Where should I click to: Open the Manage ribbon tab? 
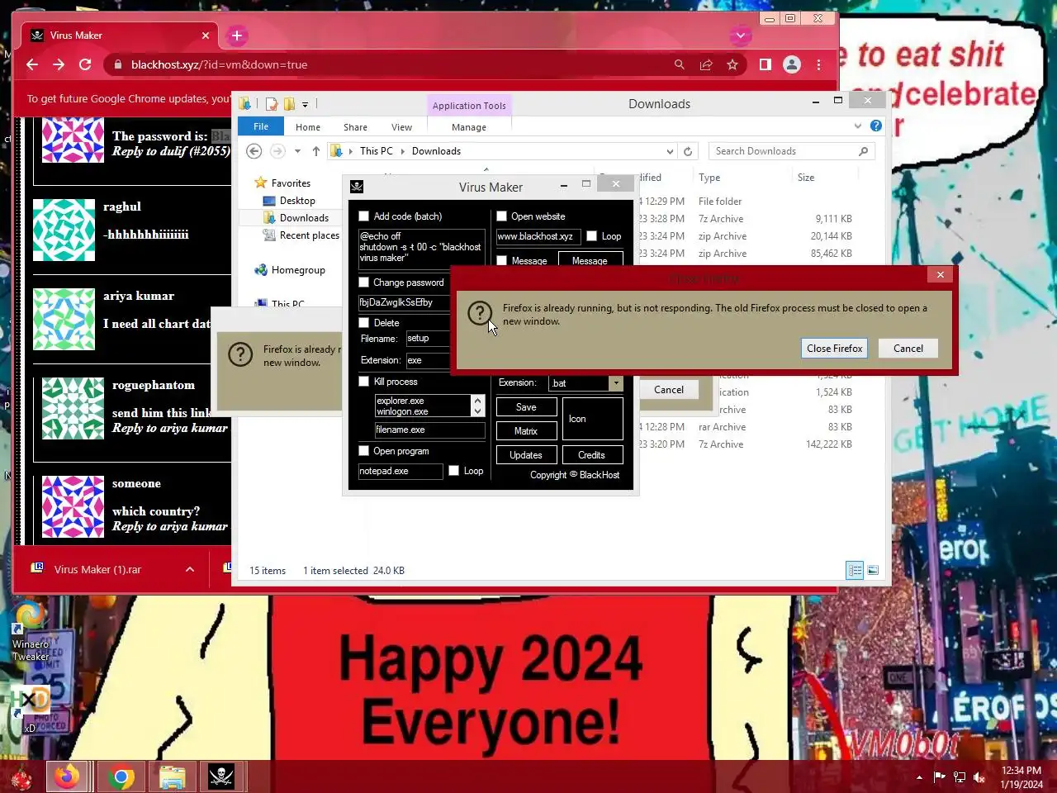coord(469,127)
